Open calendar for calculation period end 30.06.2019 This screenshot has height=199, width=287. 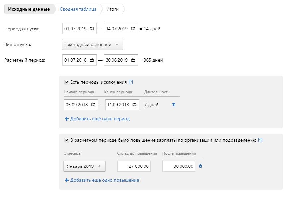[133, 60]
